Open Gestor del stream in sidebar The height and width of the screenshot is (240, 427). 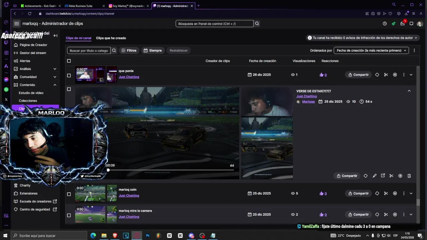[x=33, y=53]
